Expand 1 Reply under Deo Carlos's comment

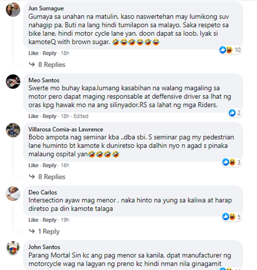tap(44, 231)
